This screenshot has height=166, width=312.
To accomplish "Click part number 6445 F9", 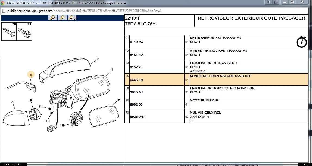I will pos(136,80).
